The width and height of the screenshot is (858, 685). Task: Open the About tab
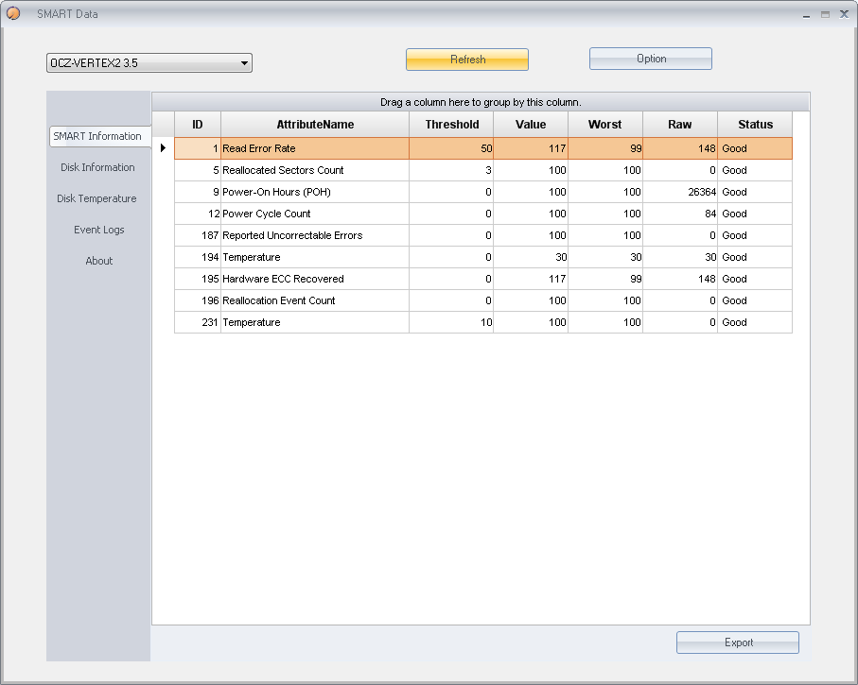click(x=99, y=261)
